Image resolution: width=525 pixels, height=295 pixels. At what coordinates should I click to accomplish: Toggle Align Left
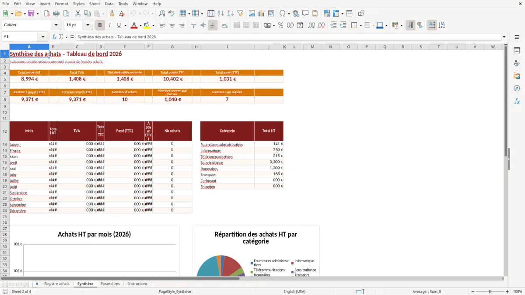162,25
